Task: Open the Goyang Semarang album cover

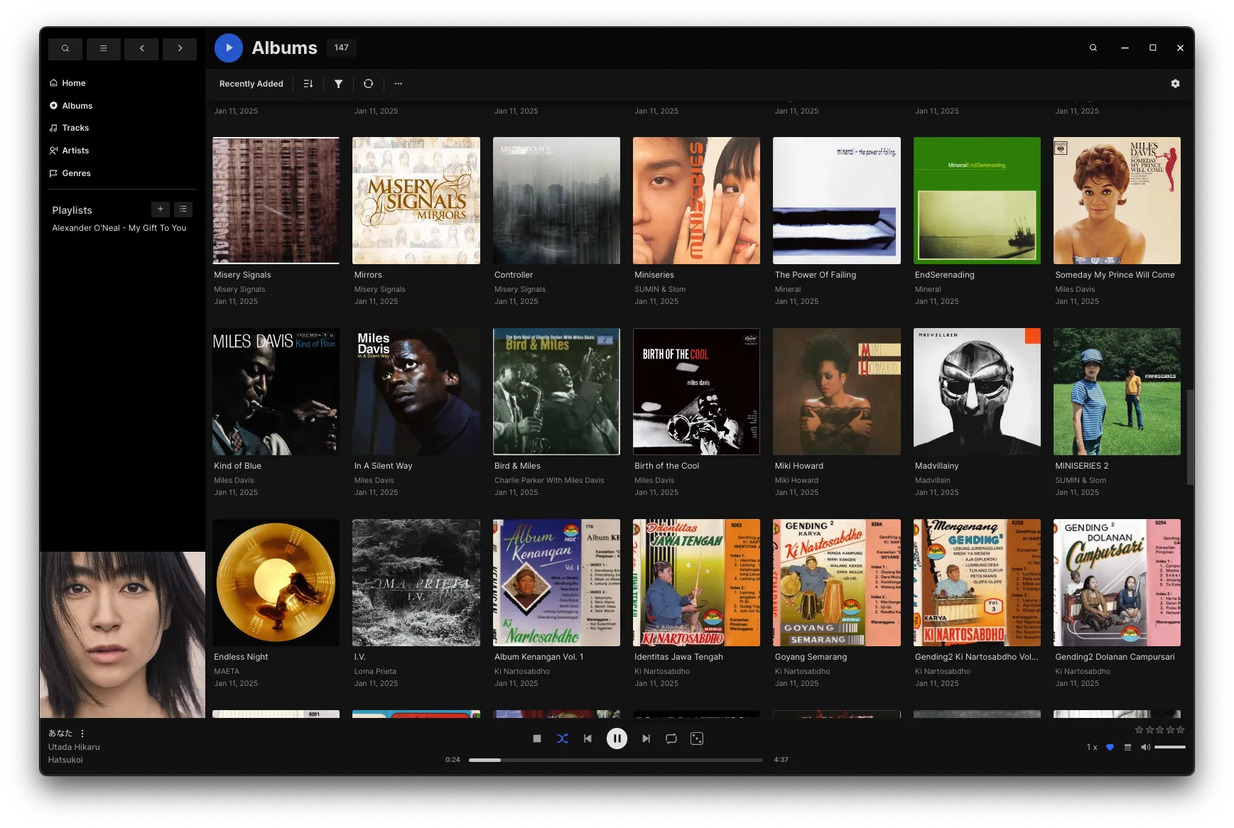Action: point(837,582)
